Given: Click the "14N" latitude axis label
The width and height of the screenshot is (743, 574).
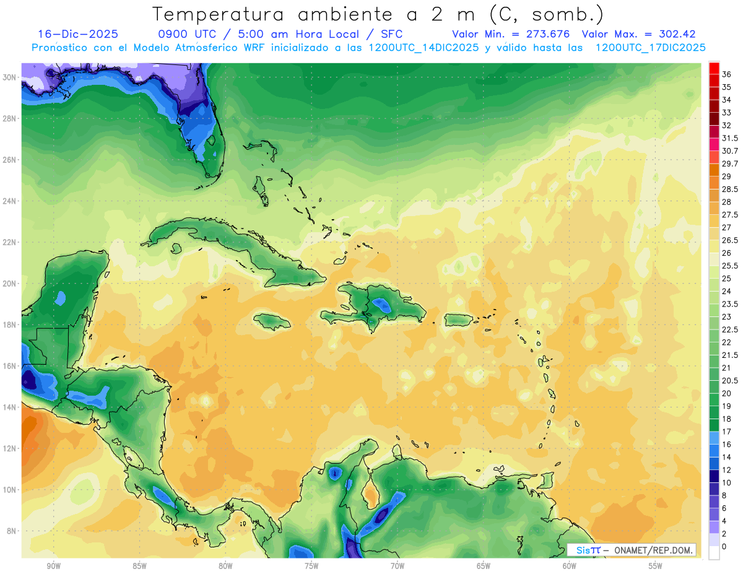Looking at the screenshot, I should [11, 407].
